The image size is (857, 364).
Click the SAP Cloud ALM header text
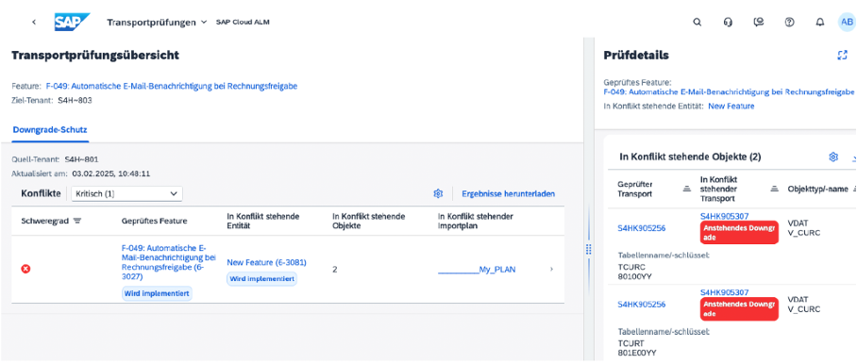(243, 23)
